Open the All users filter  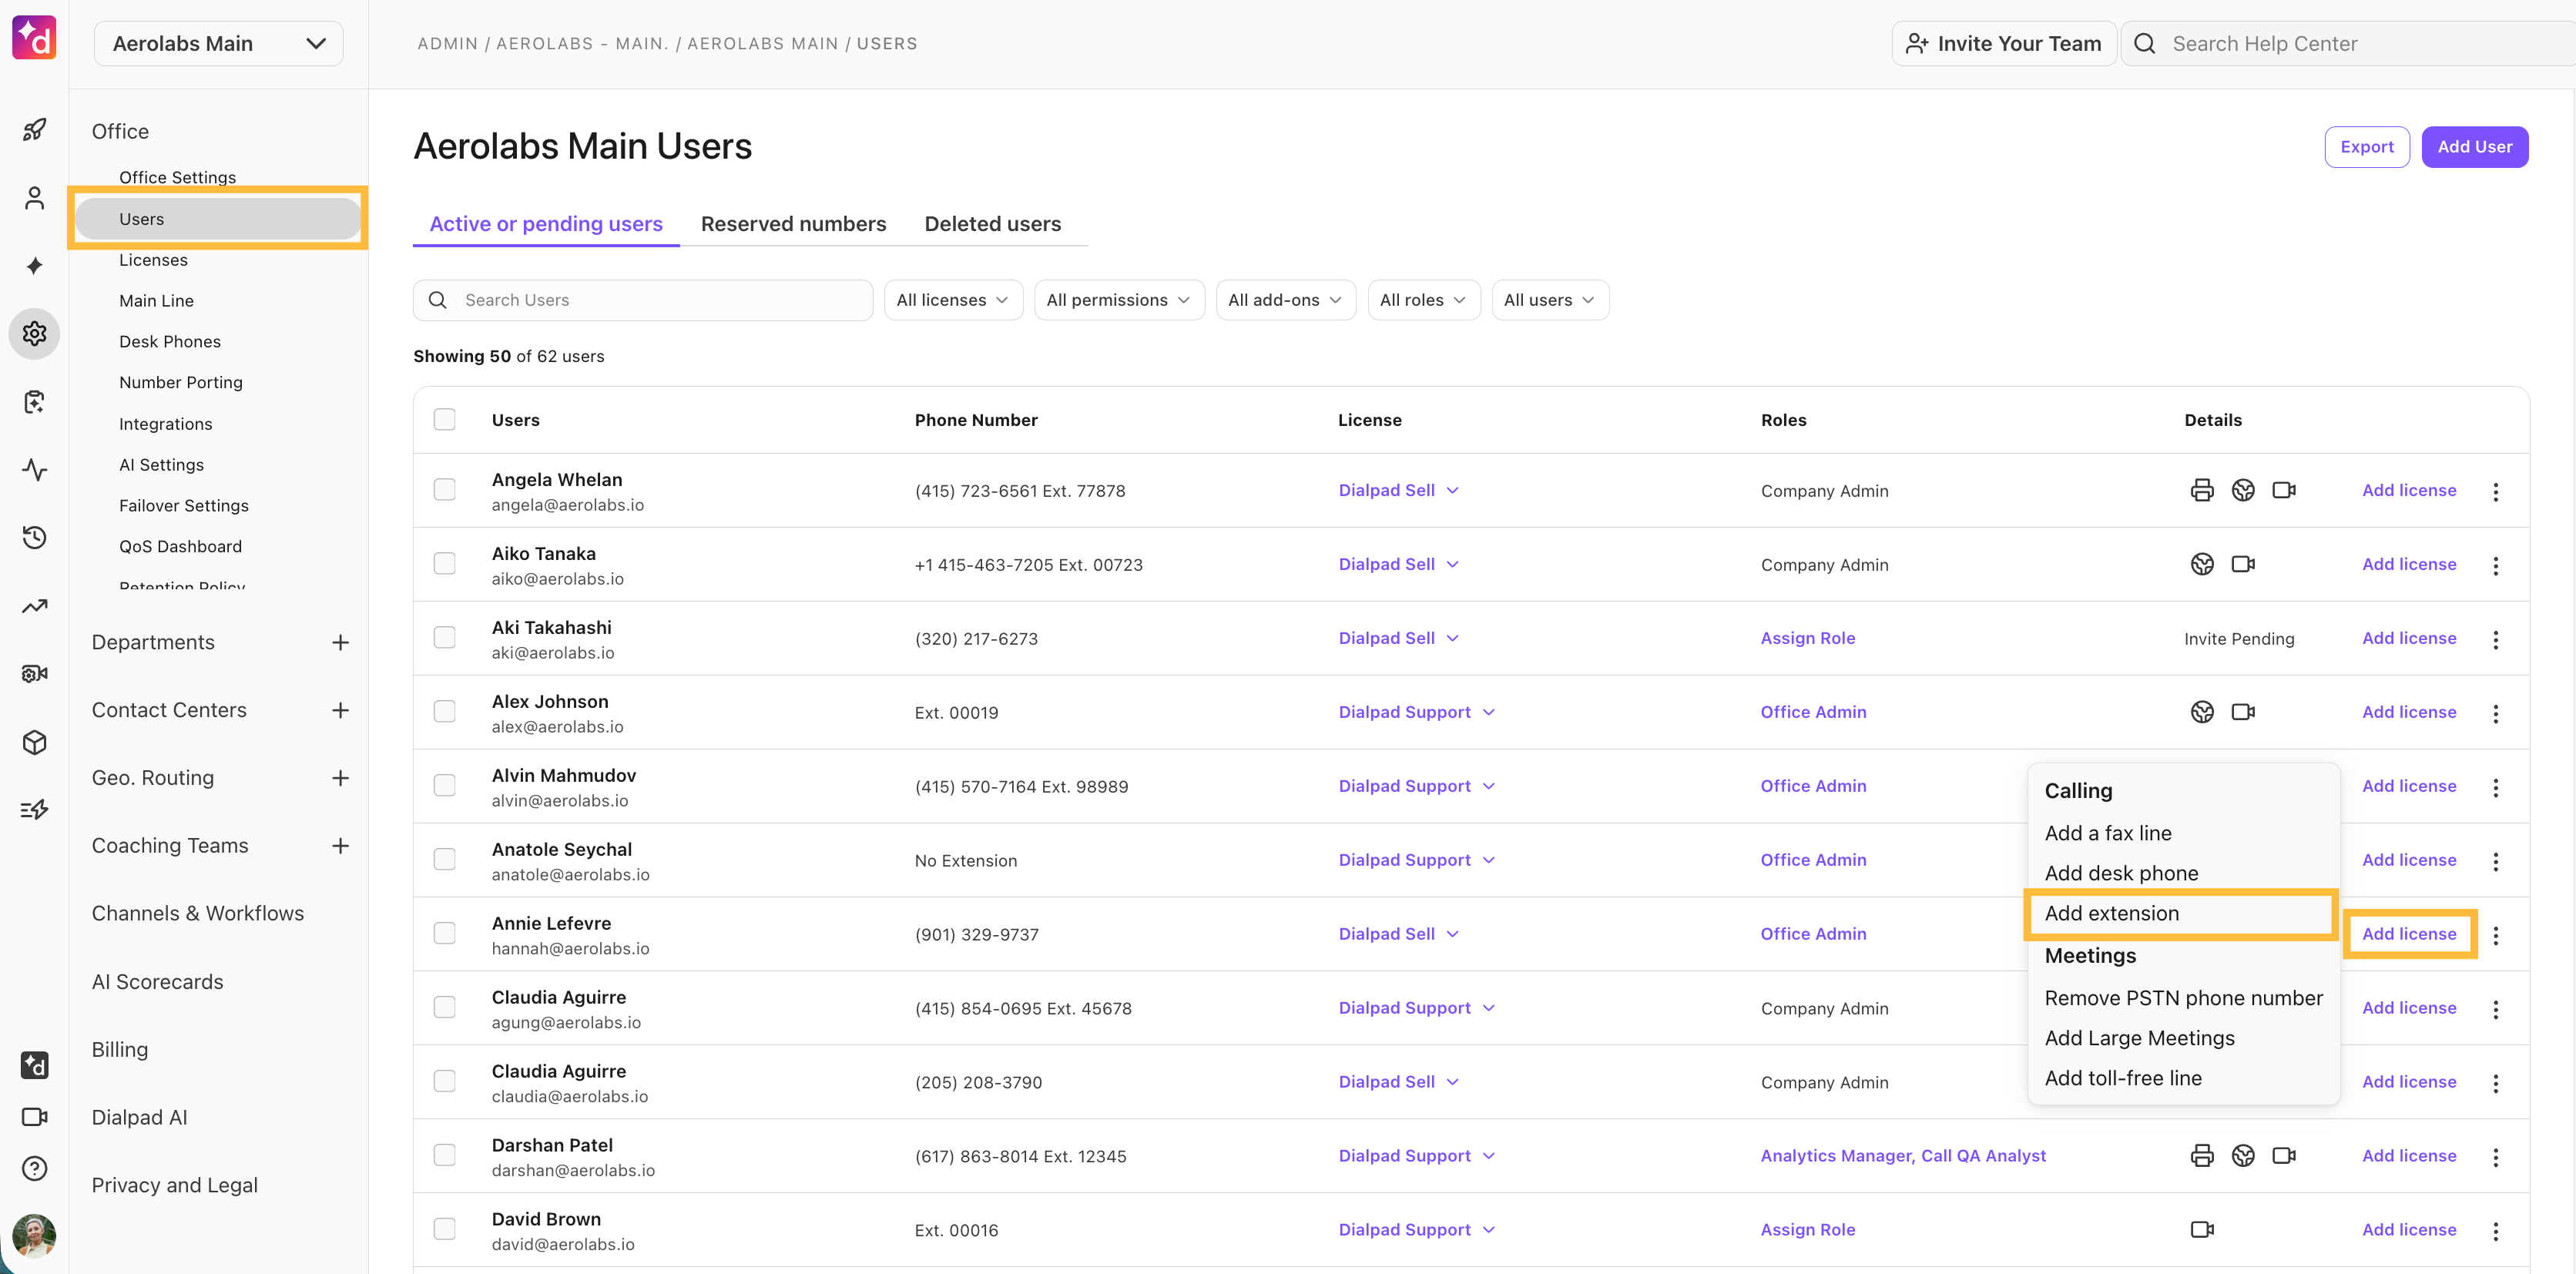pyautogui.click(x=1550, y=300)
